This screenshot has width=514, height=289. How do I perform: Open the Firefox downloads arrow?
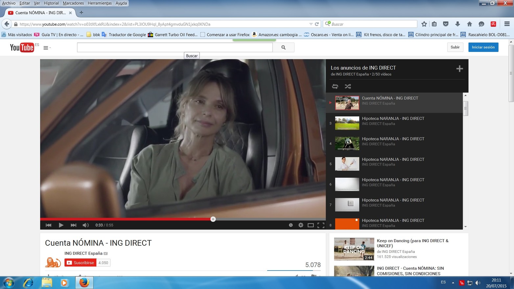point(457,24)
